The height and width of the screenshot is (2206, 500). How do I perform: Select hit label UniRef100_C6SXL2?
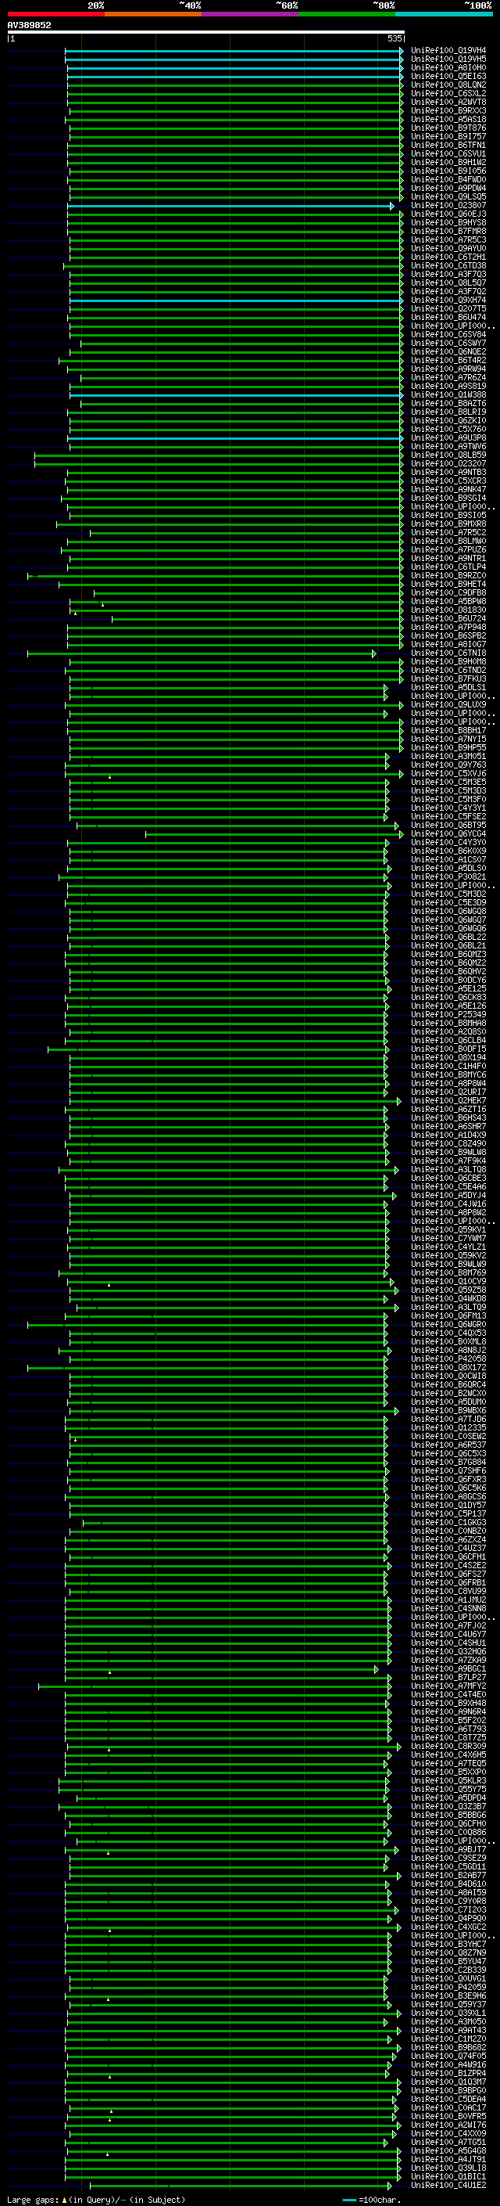pos(448,93)
